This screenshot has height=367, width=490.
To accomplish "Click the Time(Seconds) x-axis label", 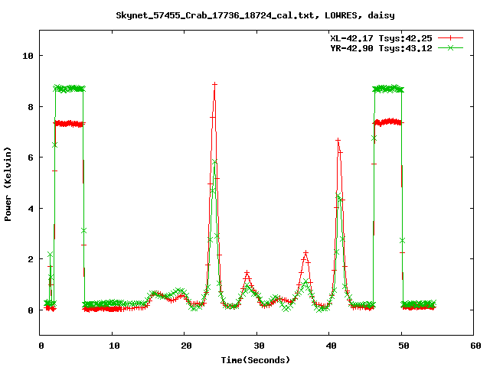I will point(256,360).
